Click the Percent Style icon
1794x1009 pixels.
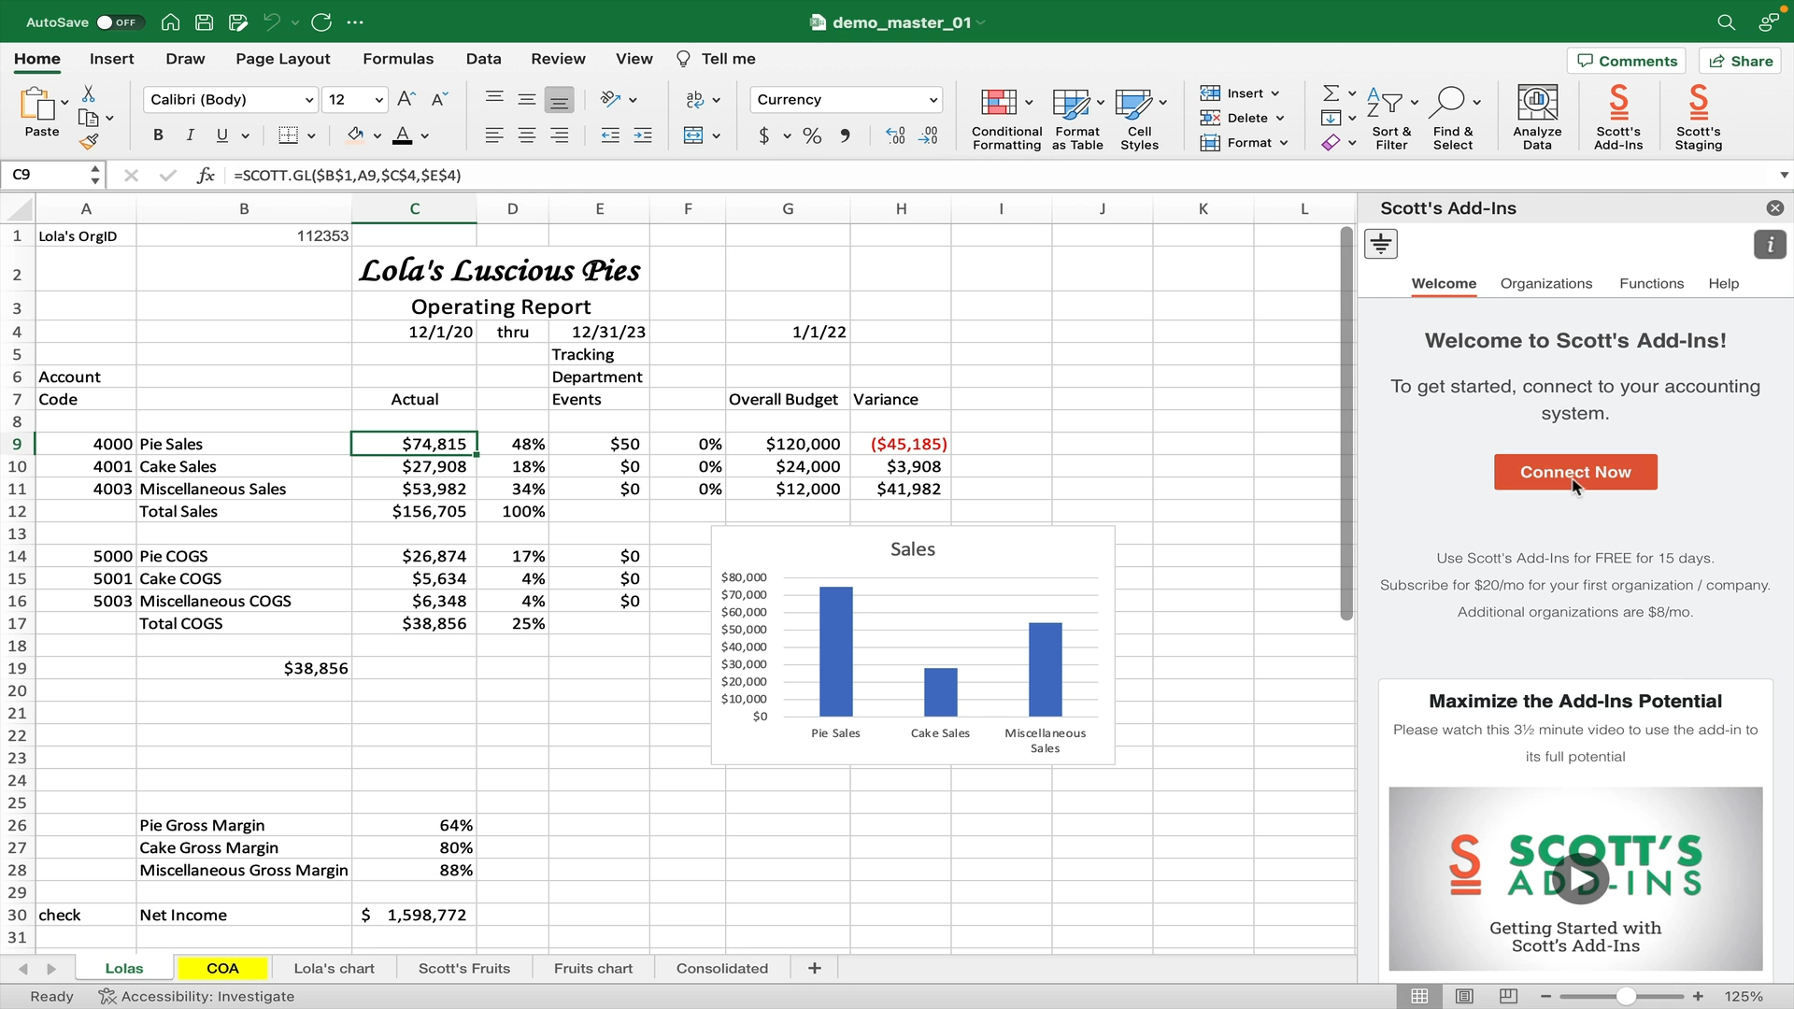pos(812,136)
